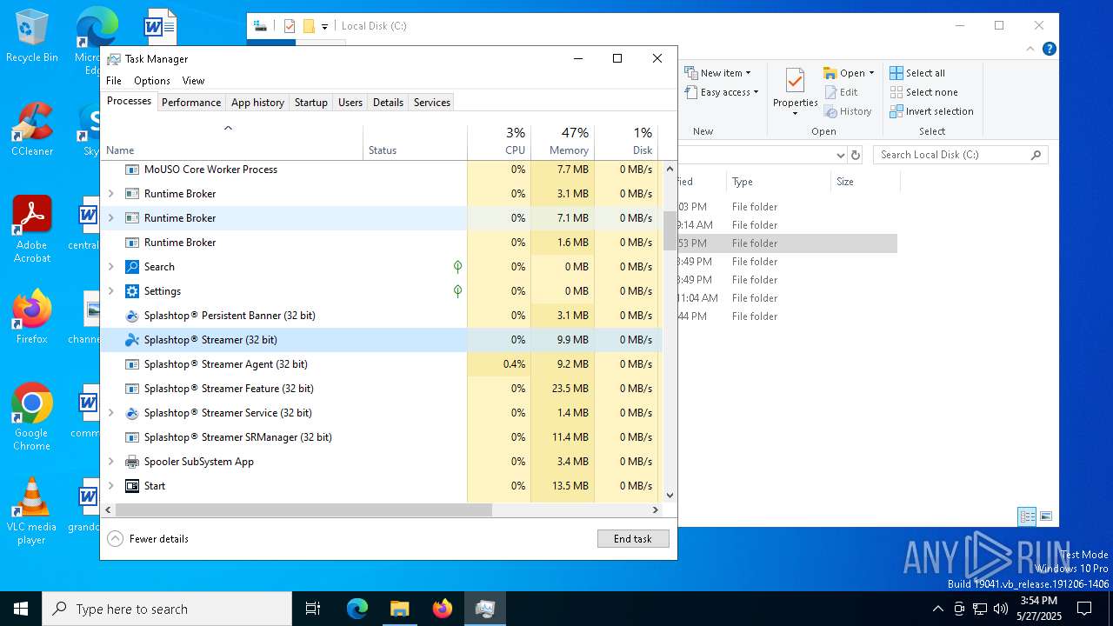Click the Splashtop Streamer Service icon
The height and width of the screenshot is (626, 1113).
coord(132,413)
